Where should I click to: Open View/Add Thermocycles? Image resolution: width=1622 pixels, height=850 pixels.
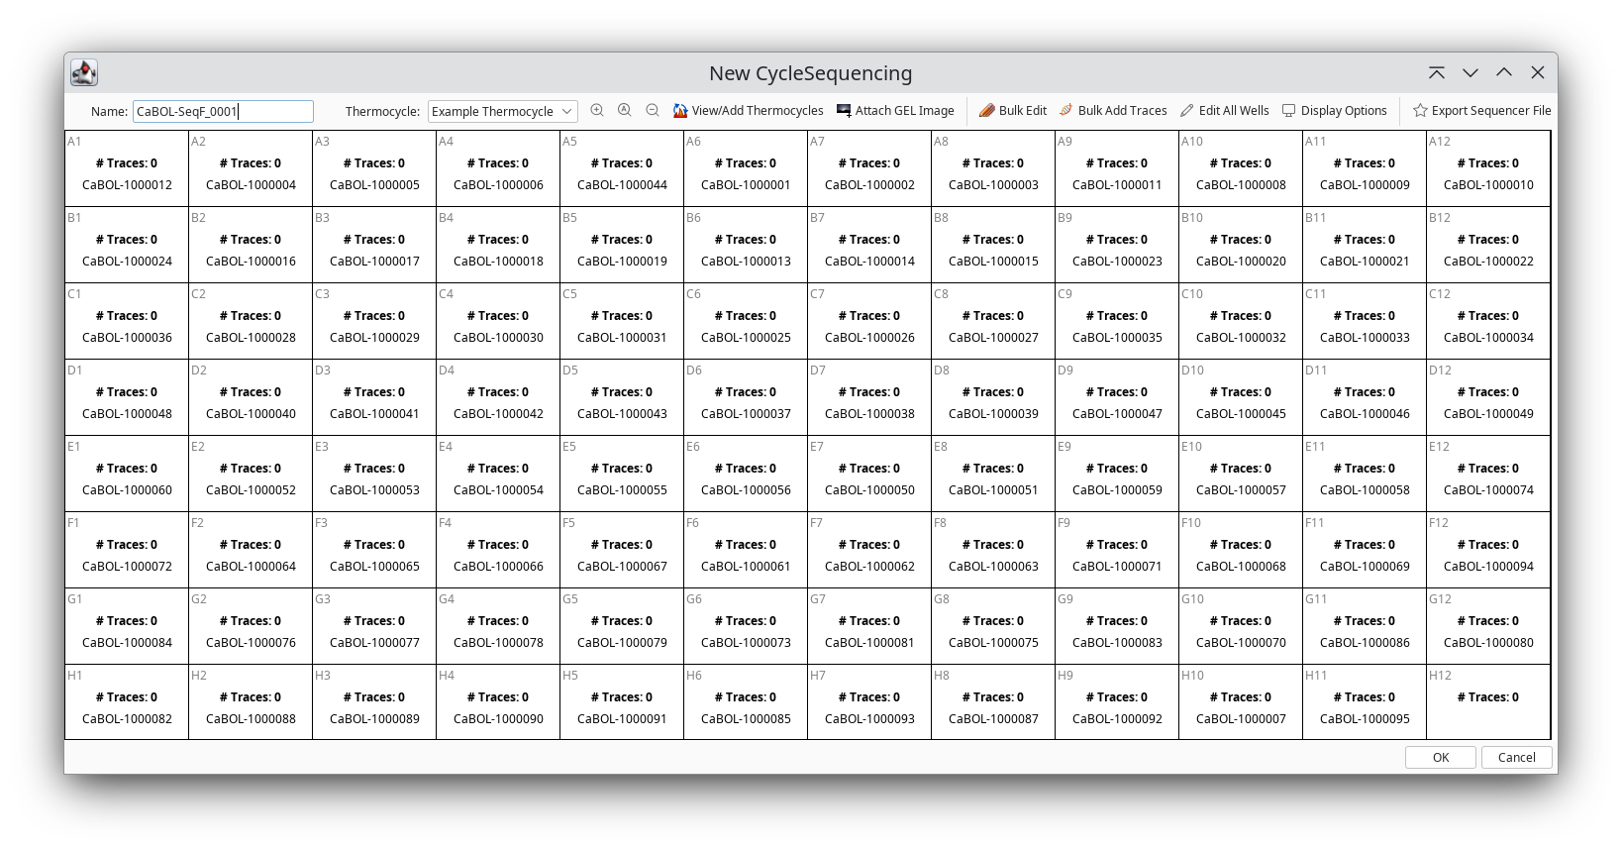coord(748,111)
